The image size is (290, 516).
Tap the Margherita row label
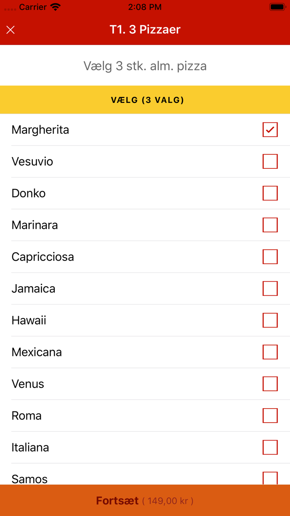point(40,130)
